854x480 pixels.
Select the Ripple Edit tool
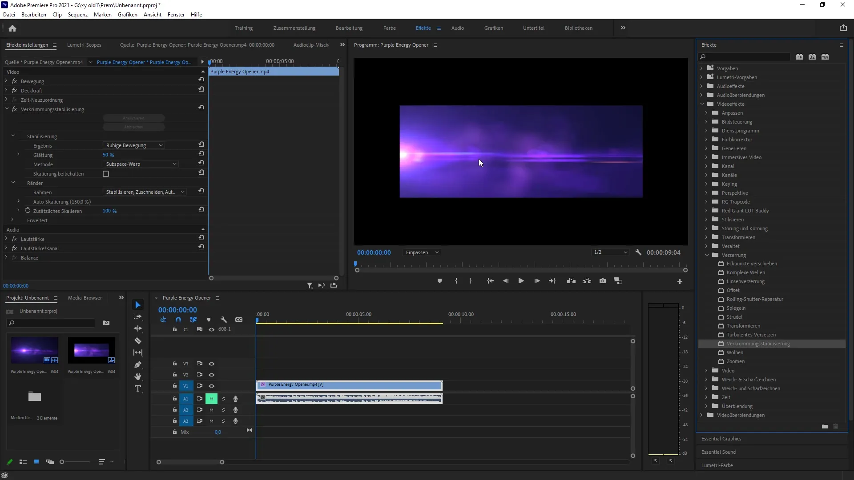[138, 328]
